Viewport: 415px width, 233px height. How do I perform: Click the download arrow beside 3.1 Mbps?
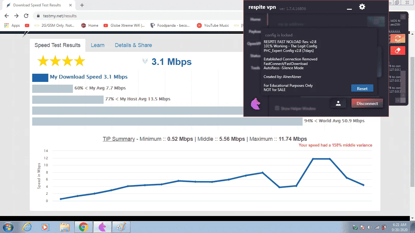(x=145, y=61)
